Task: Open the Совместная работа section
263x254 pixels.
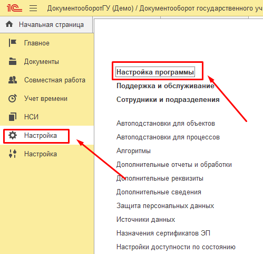Action: coord(47,80)
